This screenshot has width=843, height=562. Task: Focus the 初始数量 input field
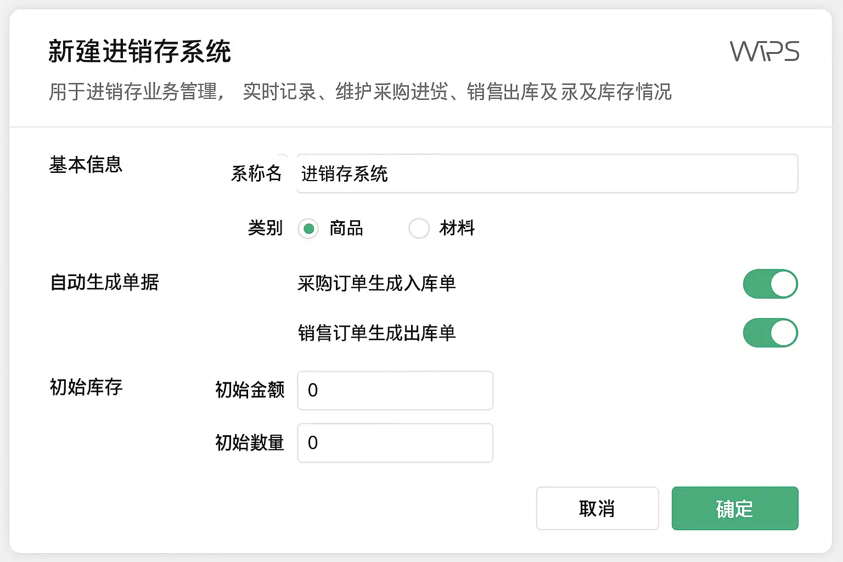click(395, 443)
